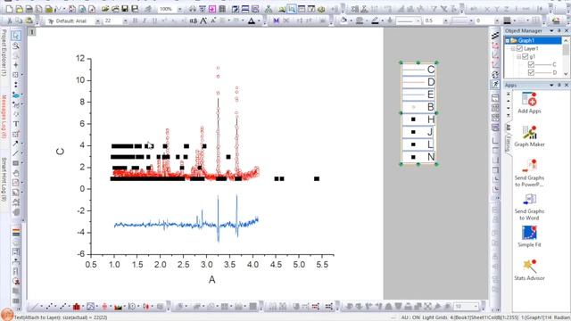Click the Save Project icon

point(125,9)
